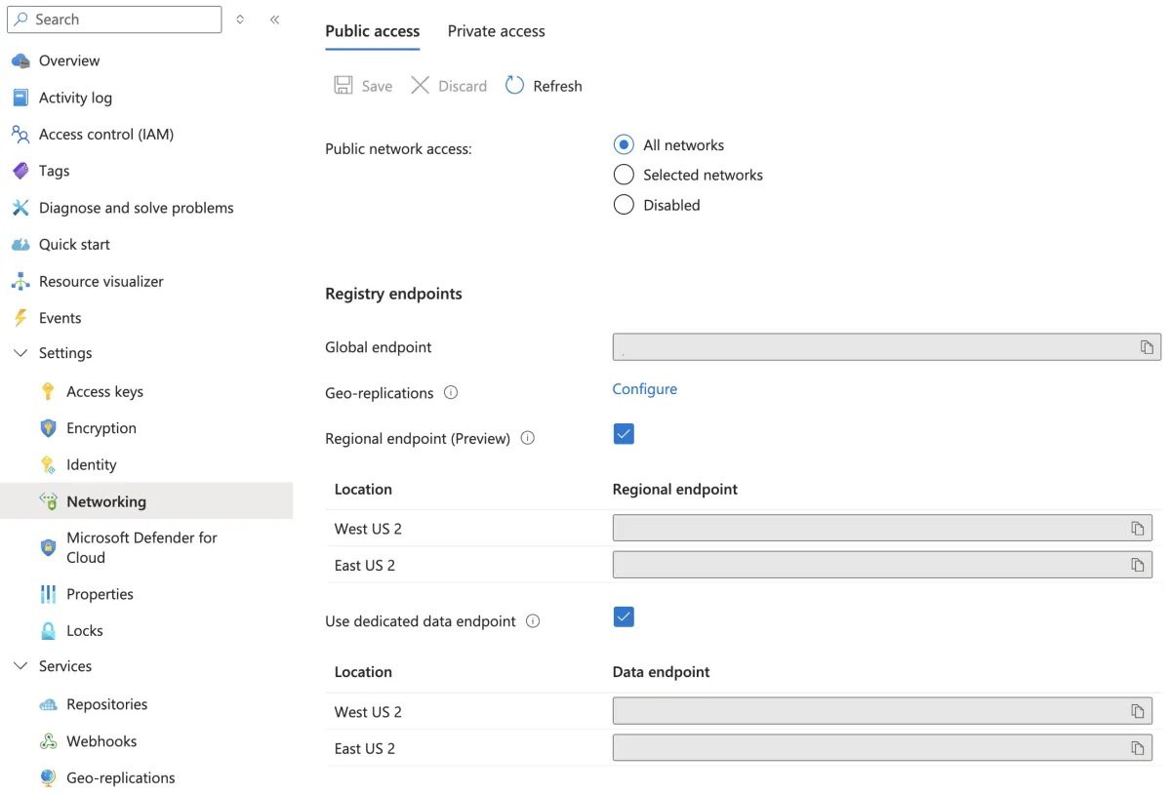Click the Microsoft Defender for Cloud shield icon

click(48, 547)
